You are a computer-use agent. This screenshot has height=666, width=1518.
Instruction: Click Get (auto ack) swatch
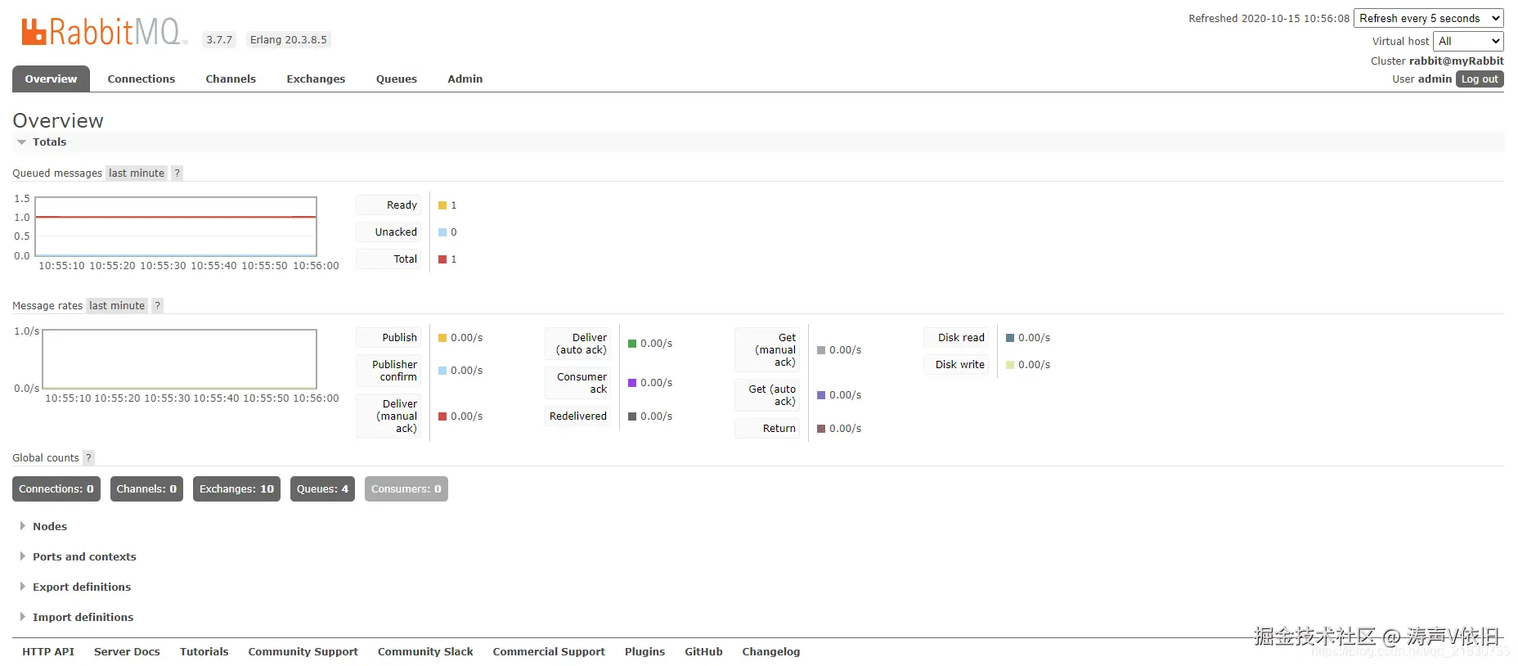(x=821, y=395)
